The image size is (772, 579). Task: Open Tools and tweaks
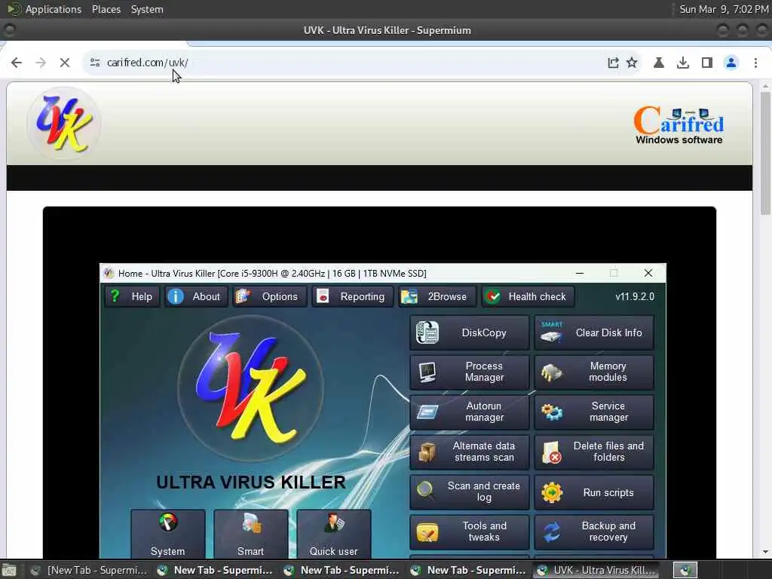469,532
